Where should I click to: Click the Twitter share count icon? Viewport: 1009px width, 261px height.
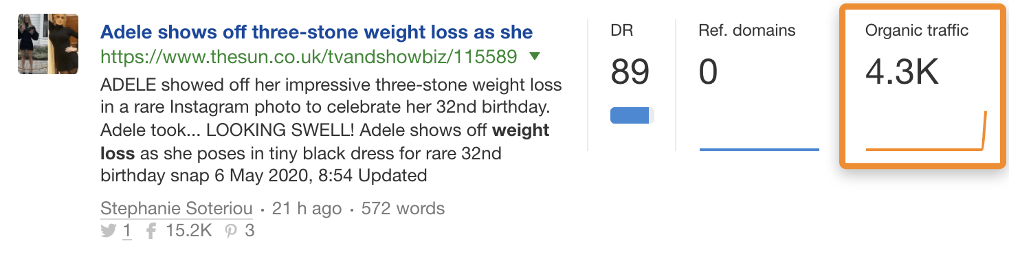point(108,231)
